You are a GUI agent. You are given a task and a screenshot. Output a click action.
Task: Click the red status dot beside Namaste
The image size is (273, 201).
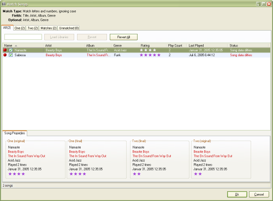pos(5,50)
